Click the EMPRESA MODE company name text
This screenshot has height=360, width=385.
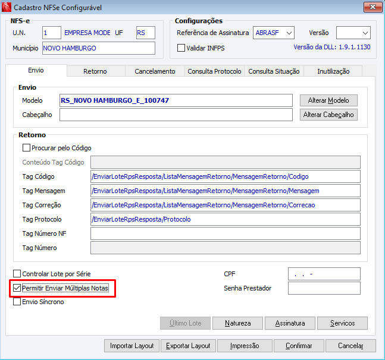click(x=87, y=33)
